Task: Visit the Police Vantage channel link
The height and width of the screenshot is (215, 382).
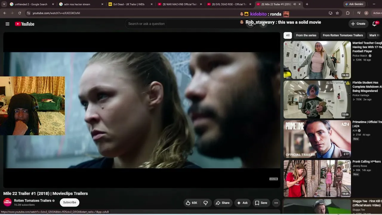Action: (x=361, y=95)
